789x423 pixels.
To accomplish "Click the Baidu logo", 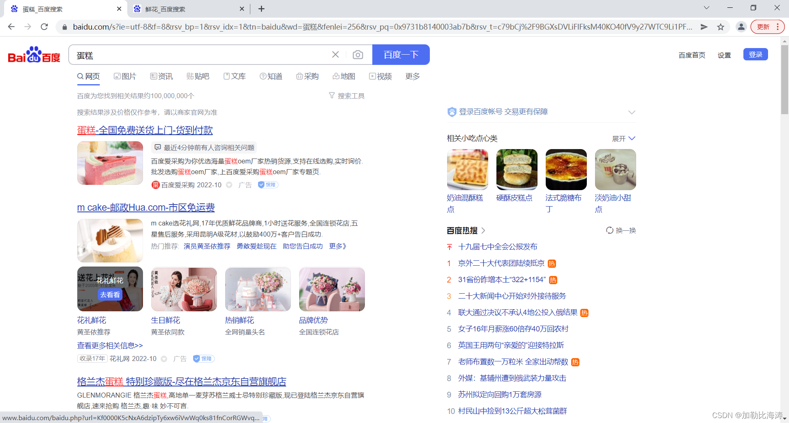I will pos(34,55).
